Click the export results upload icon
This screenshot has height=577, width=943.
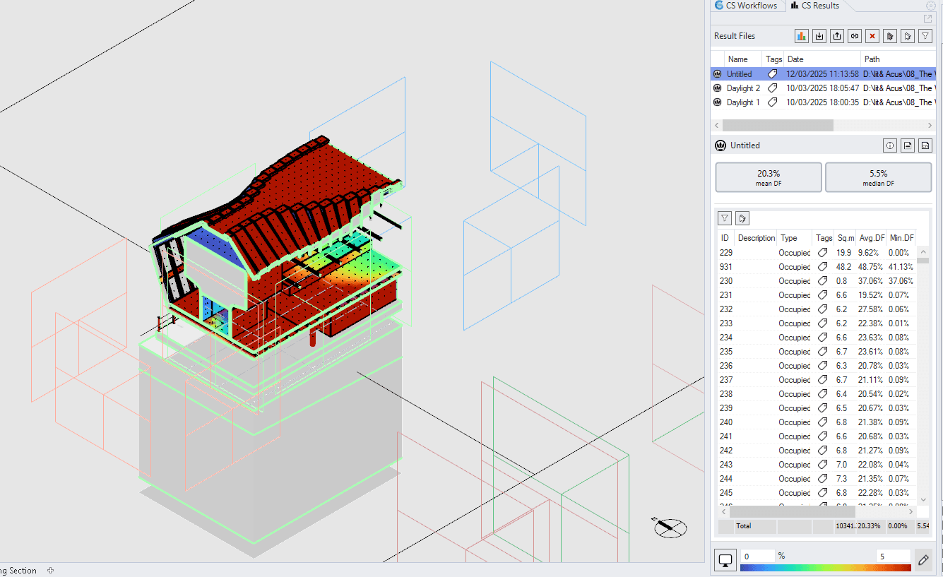coord(836,35)
